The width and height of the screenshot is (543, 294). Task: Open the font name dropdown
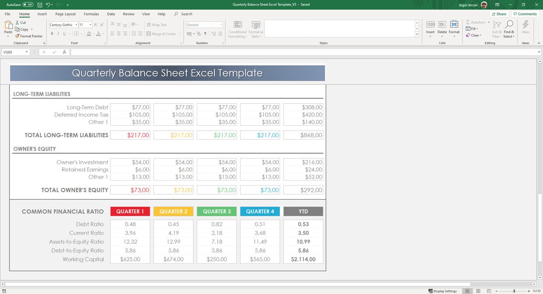(x=76, y=24)
